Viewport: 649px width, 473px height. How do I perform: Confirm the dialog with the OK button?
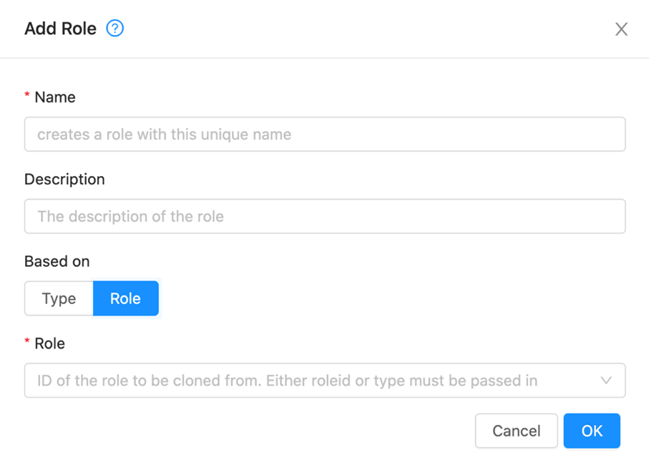click(x=592, y=431)
